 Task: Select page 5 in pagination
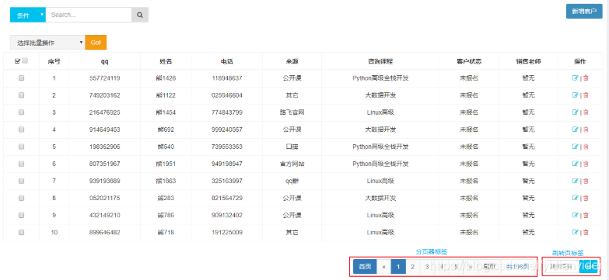tap(456, 267)
